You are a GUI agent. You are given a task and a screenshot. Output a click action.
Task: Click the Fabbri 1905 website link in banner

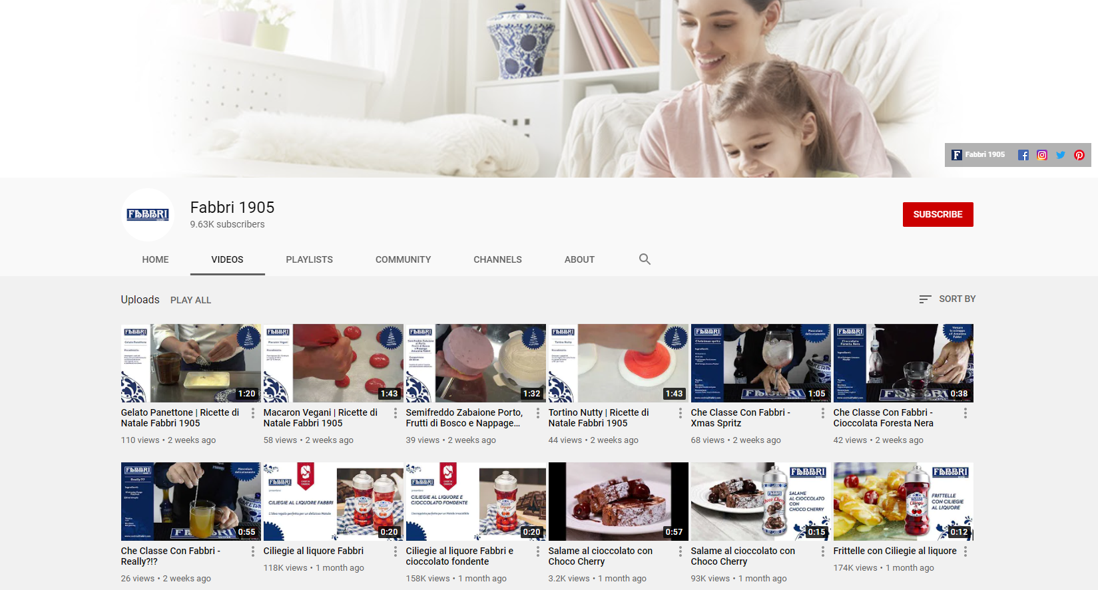click(978, 155)
